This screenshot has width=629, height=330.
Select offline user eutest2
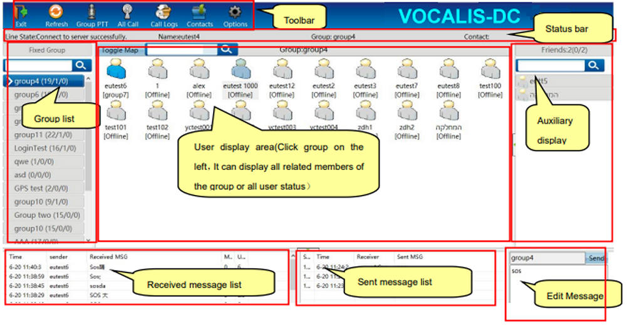[x=324, y=78]
